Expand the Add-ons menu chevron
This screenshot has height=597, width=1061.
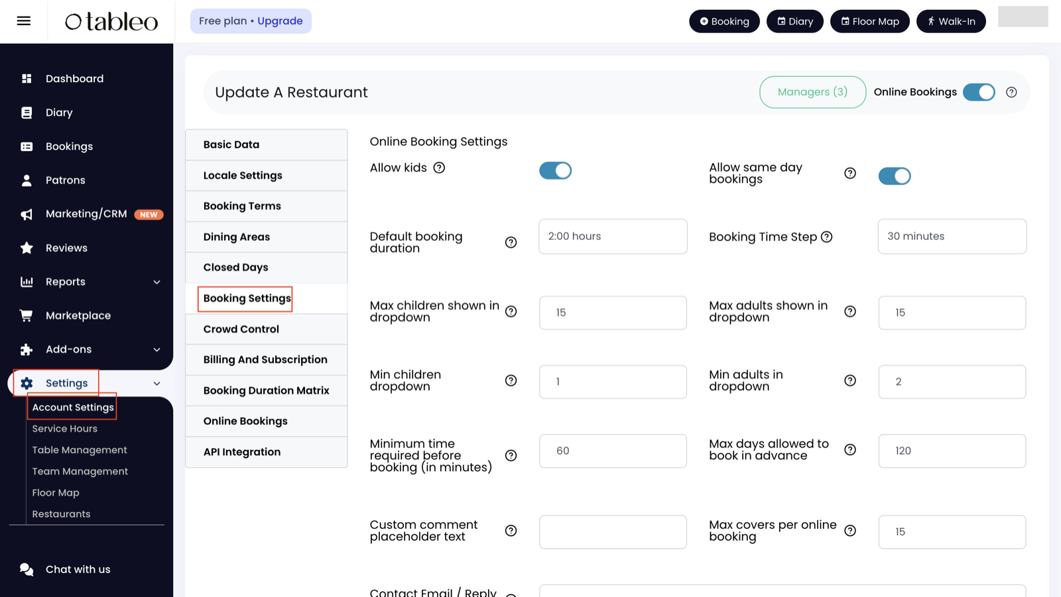[157, 349]
